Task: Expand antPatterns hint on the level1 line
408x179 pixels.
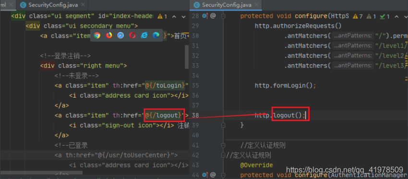Action: click(x=352, y=45)
